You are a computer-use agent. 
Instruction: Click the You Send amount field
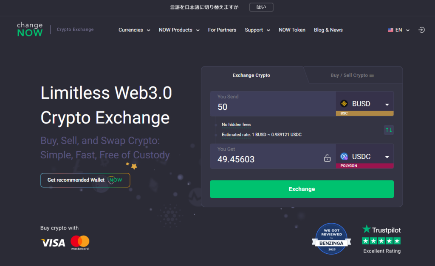[273, 107]
